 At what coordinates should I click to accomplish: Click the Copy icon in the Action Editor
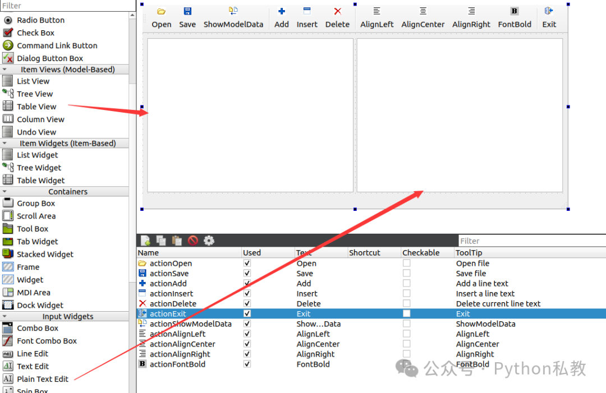(161, 241)
